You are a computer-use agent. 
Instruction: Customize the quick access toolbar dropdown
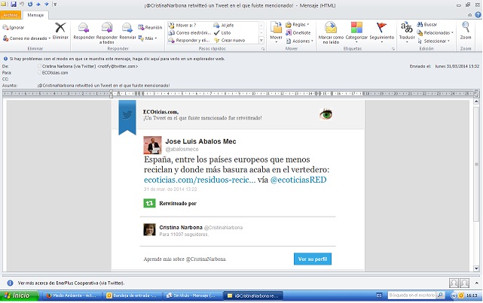coord(55,5)
